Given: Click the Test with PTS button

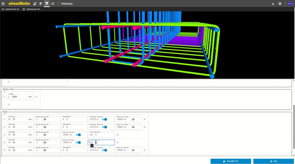Looking at the screenshot, I should coord(231,161).
